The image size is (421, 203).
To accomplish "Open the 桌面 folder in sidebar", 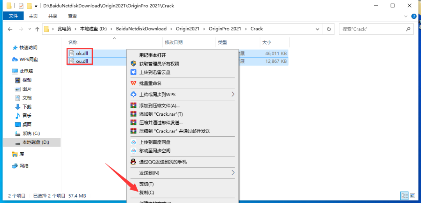I will click(27, 124).
